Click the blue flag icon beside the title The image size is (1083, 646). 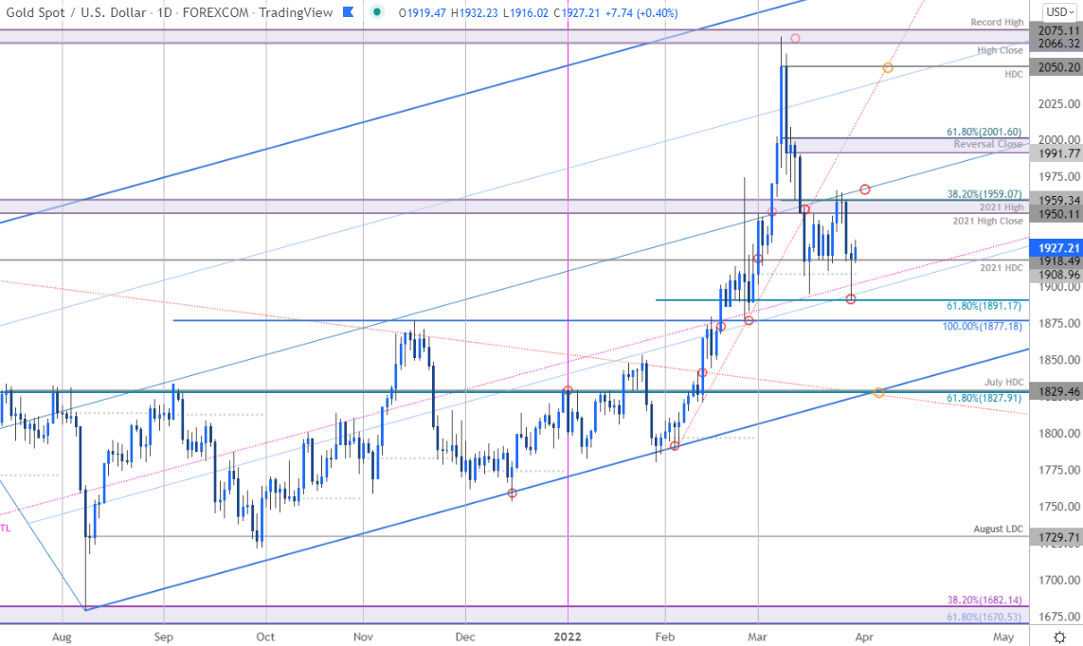tap(349, 11)
